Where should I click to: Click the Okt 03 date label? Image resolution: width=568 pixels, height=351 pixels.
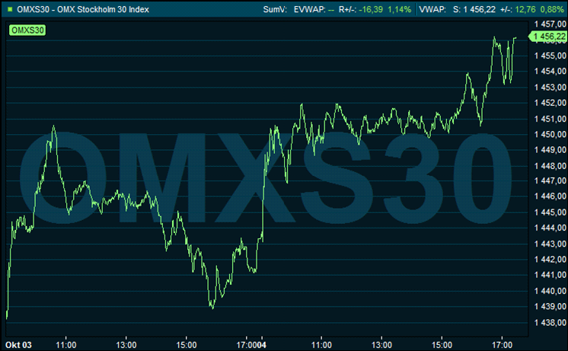(x=18, y=345)
